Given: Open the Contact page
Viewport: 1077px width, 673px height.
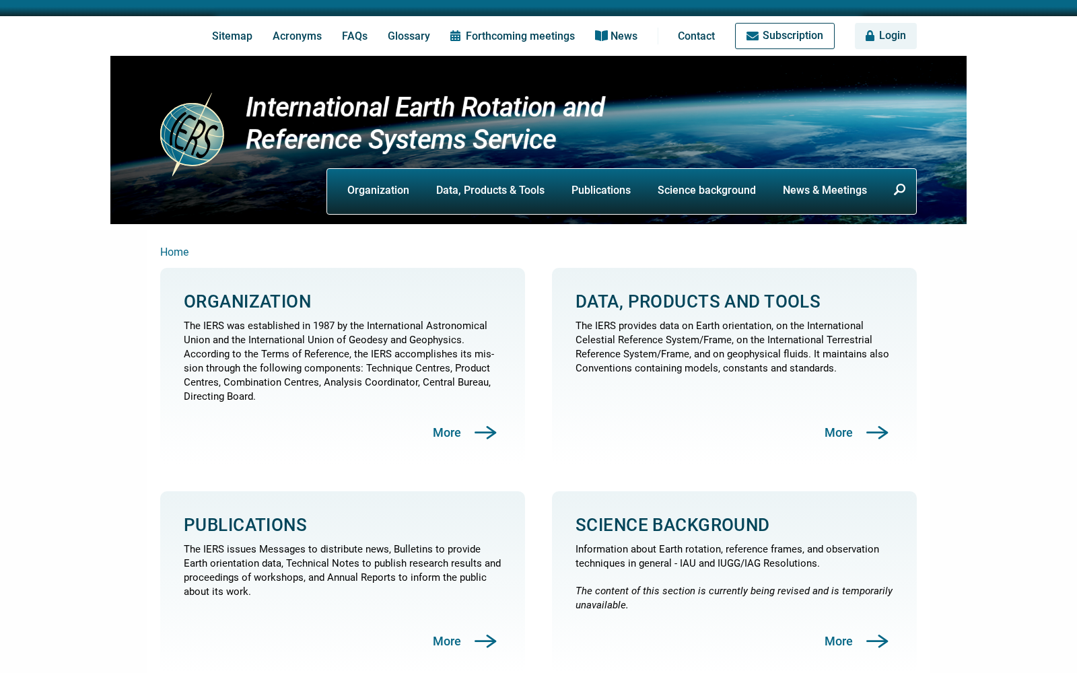Looking at the screenshot, I should [x=696, y=36].
